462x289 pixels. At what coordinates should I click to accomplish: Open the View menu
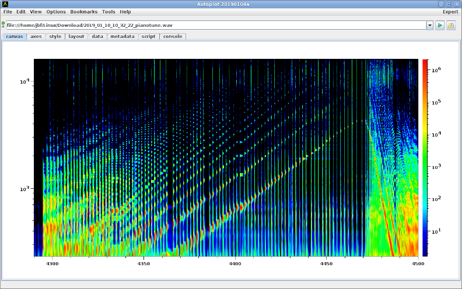[36, 12]
